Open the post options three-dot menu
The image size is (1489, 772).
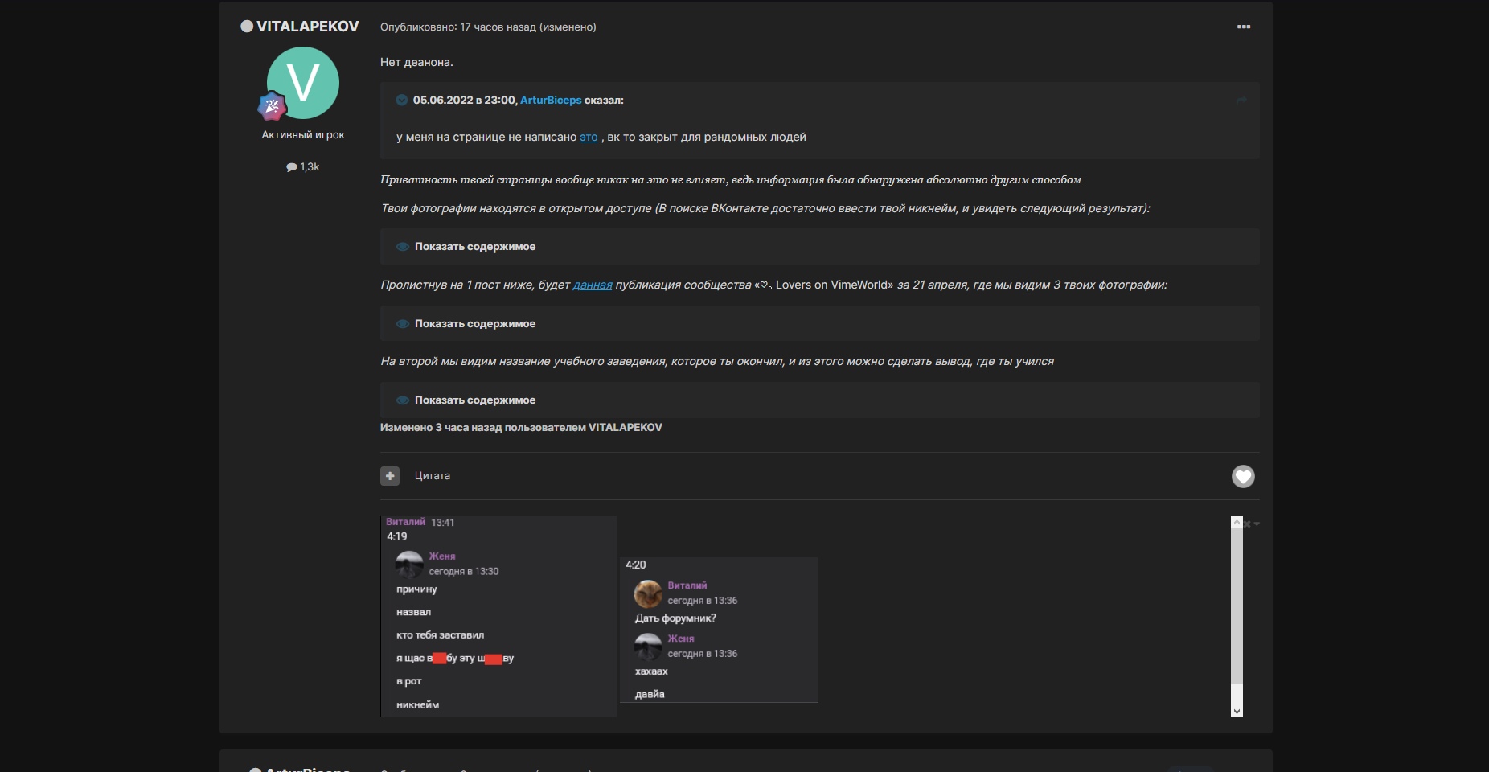point(1243,27)
